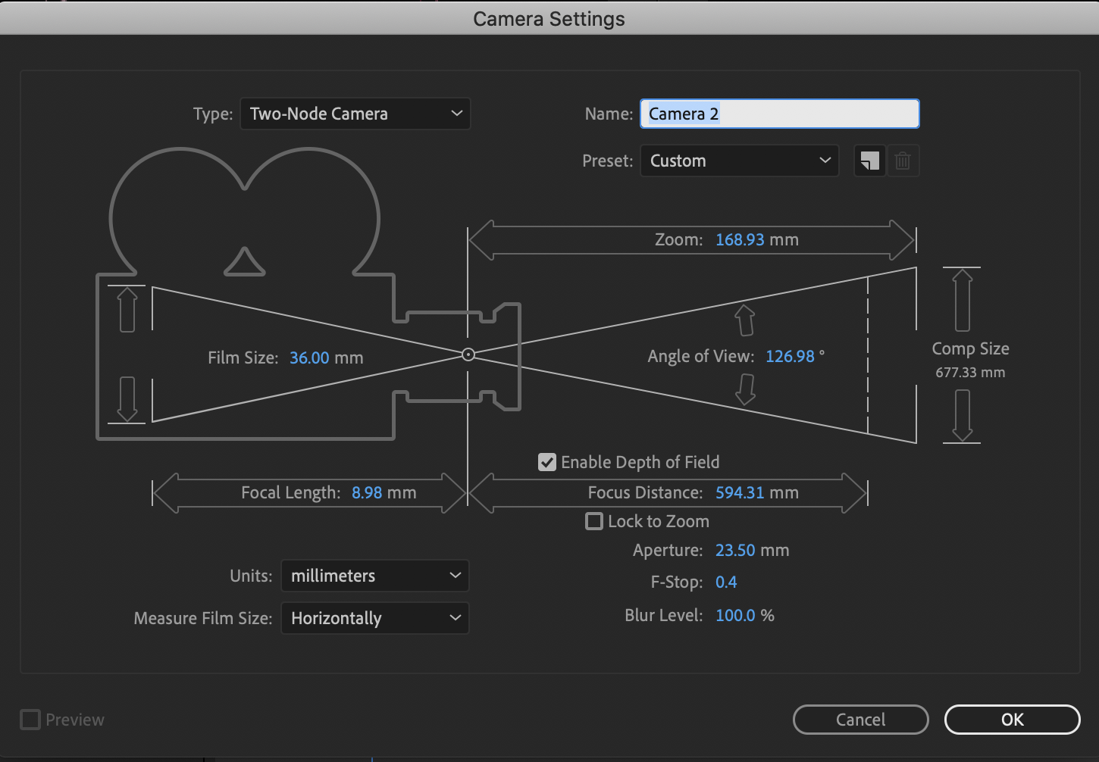Open the Measure Film Size dropdown
The width and height of the screenshot is (1099, 762).
click(374, 618)
